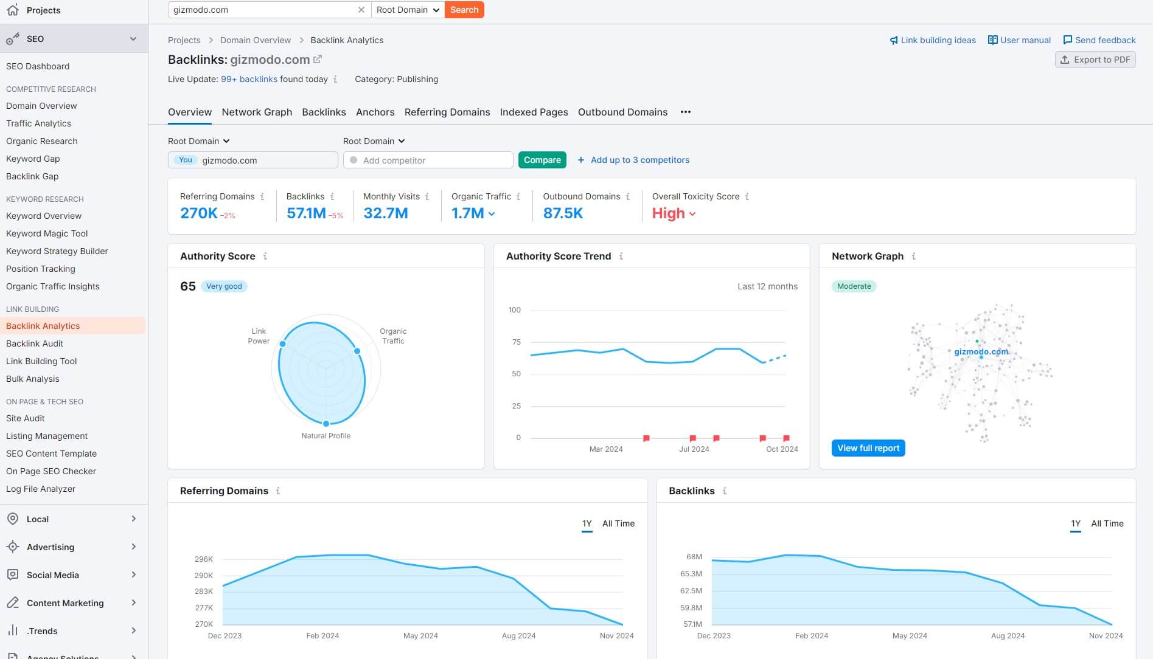Screen dimensions: 1153x659
Task: Click the Advertising target icon
Action: click(13, 547)
